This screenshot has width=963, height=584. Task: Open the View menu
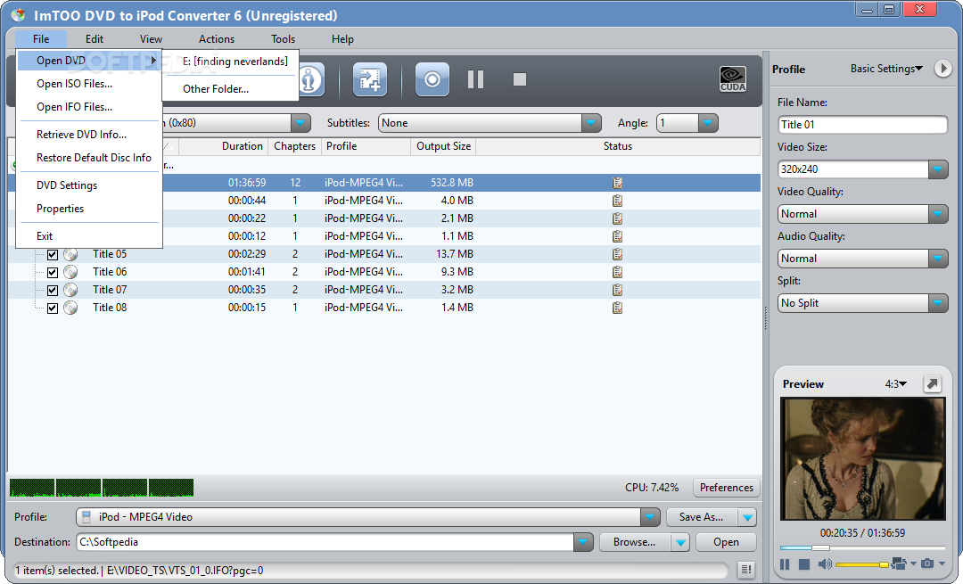(151, 38)
